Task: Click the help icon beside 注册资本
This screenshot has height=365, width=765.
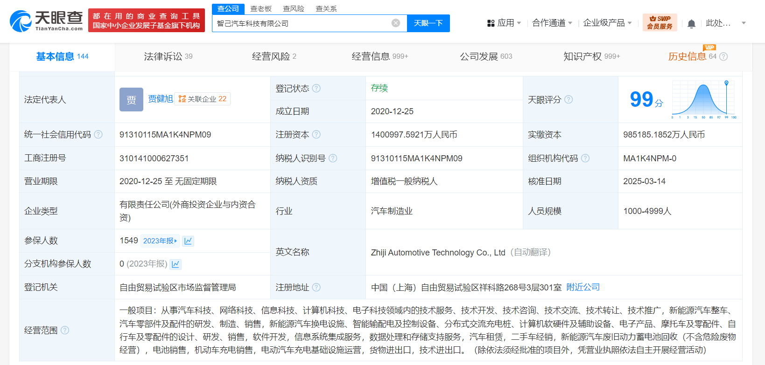Action: tap(316, 135)
